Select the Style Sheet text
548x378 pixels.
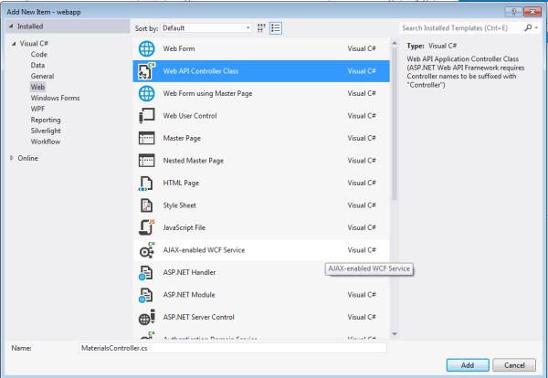(179, 205)
